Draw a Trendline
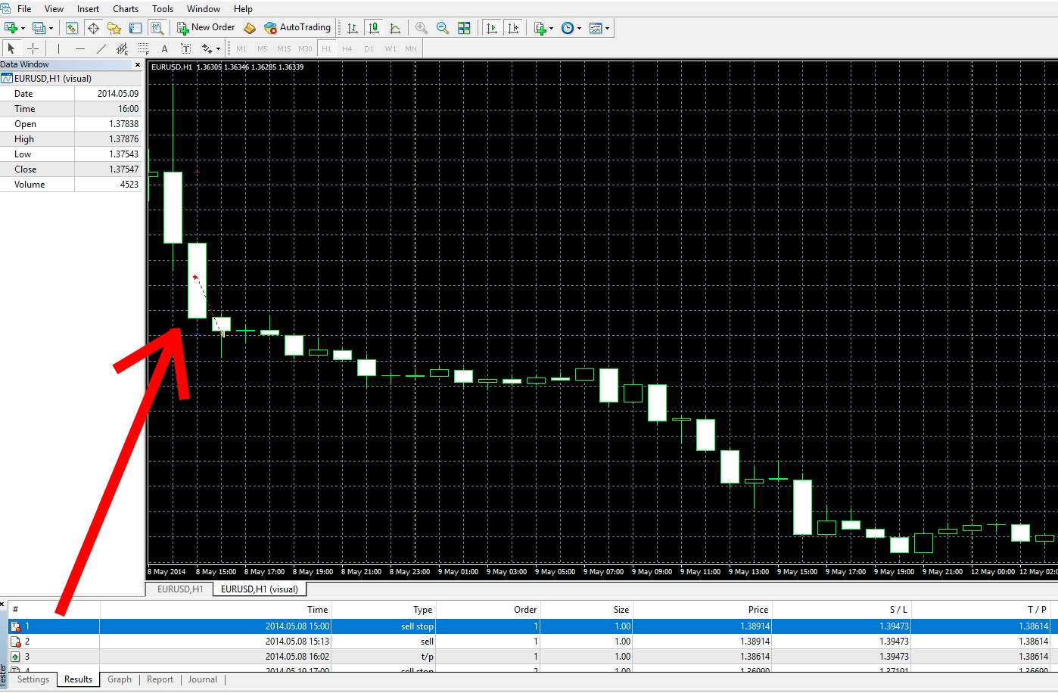The width and height of the screenshot is (1058, 693). [x=101, y=48]
